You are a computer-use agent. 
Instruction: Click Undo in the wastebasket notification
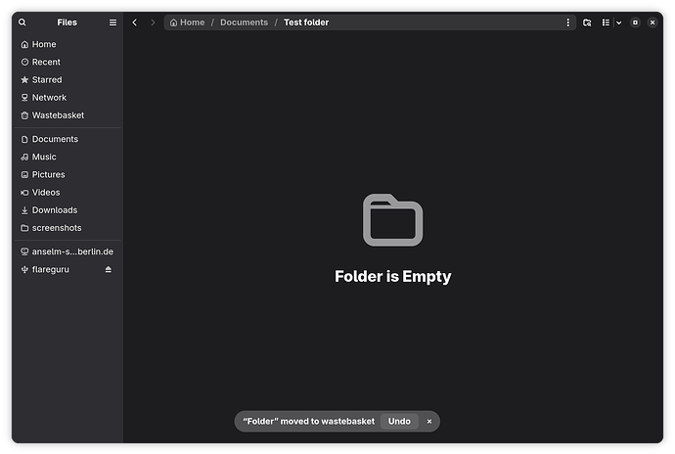click(x=399, y=421)
